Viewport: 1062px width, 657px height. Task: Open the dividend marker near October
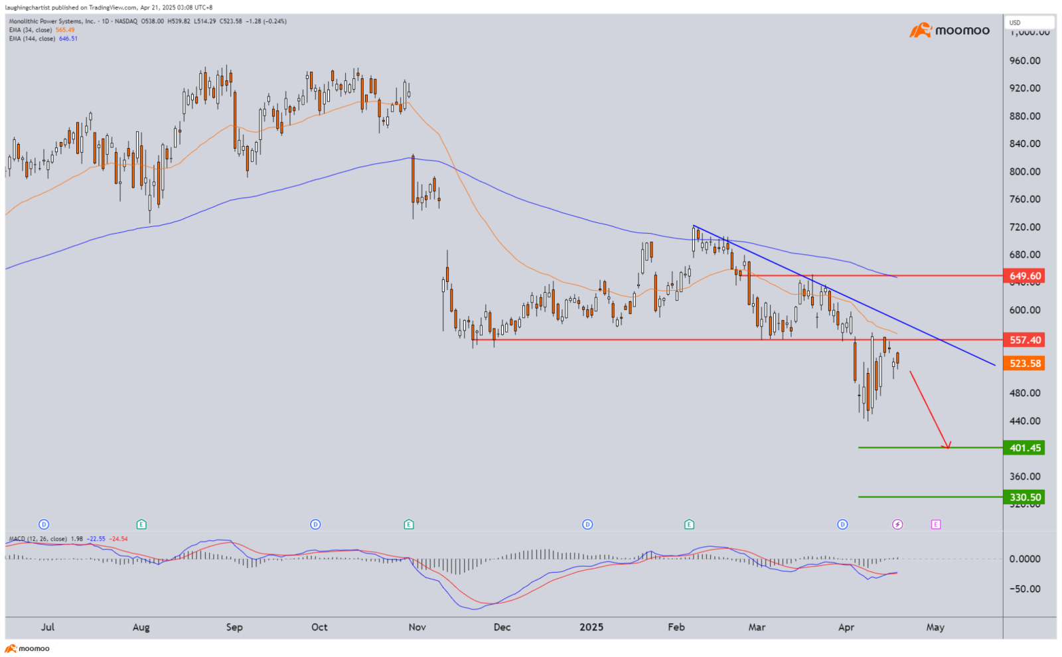(315, 524)
